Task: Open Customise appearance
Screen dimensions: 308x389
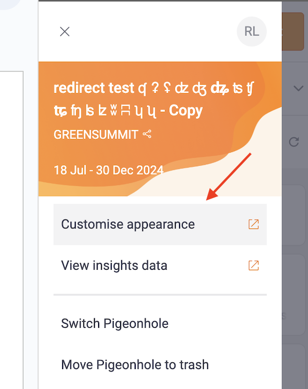Action: pos(160,224)
